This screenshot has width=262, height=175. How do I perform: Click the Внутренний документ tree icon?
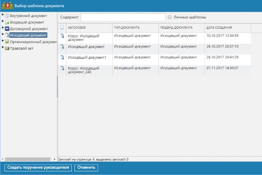[7, 16]
